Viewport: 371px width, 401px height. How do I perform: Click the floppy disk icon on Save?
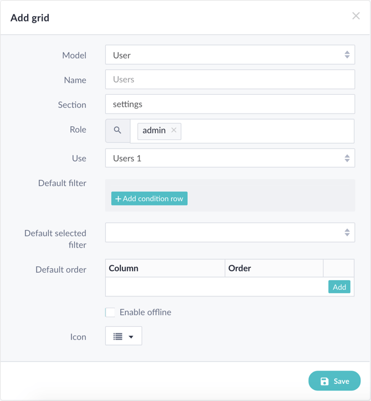click(324, 381)
